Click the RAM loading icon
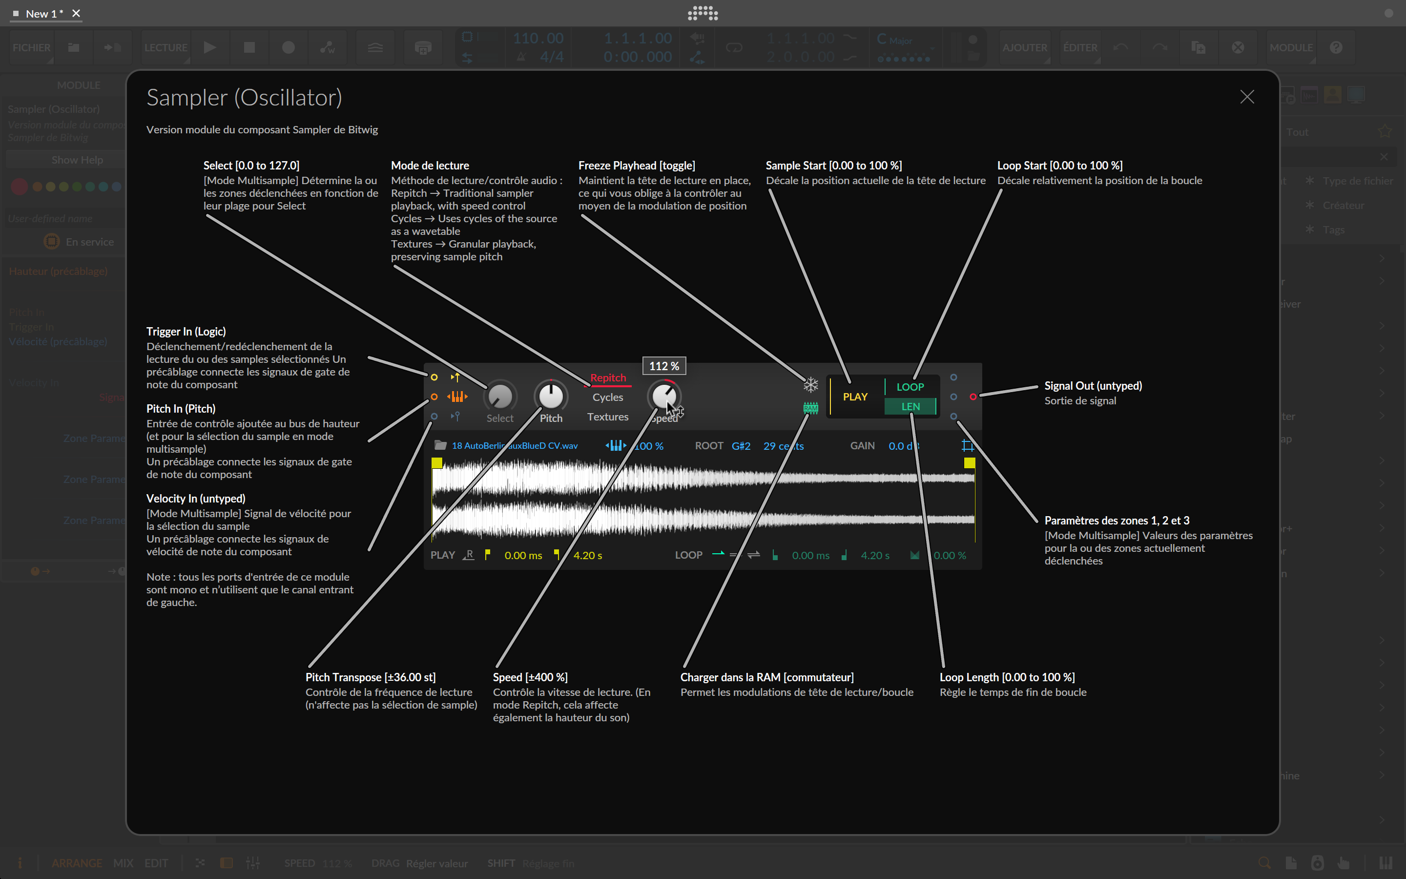Viewport: 1406px width, 879px height. pyautogui.click(x=810, y=408)
